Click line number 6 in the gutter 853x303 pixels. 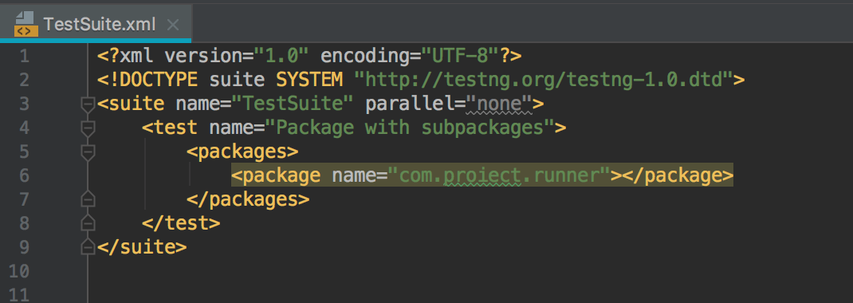point(23,175)
